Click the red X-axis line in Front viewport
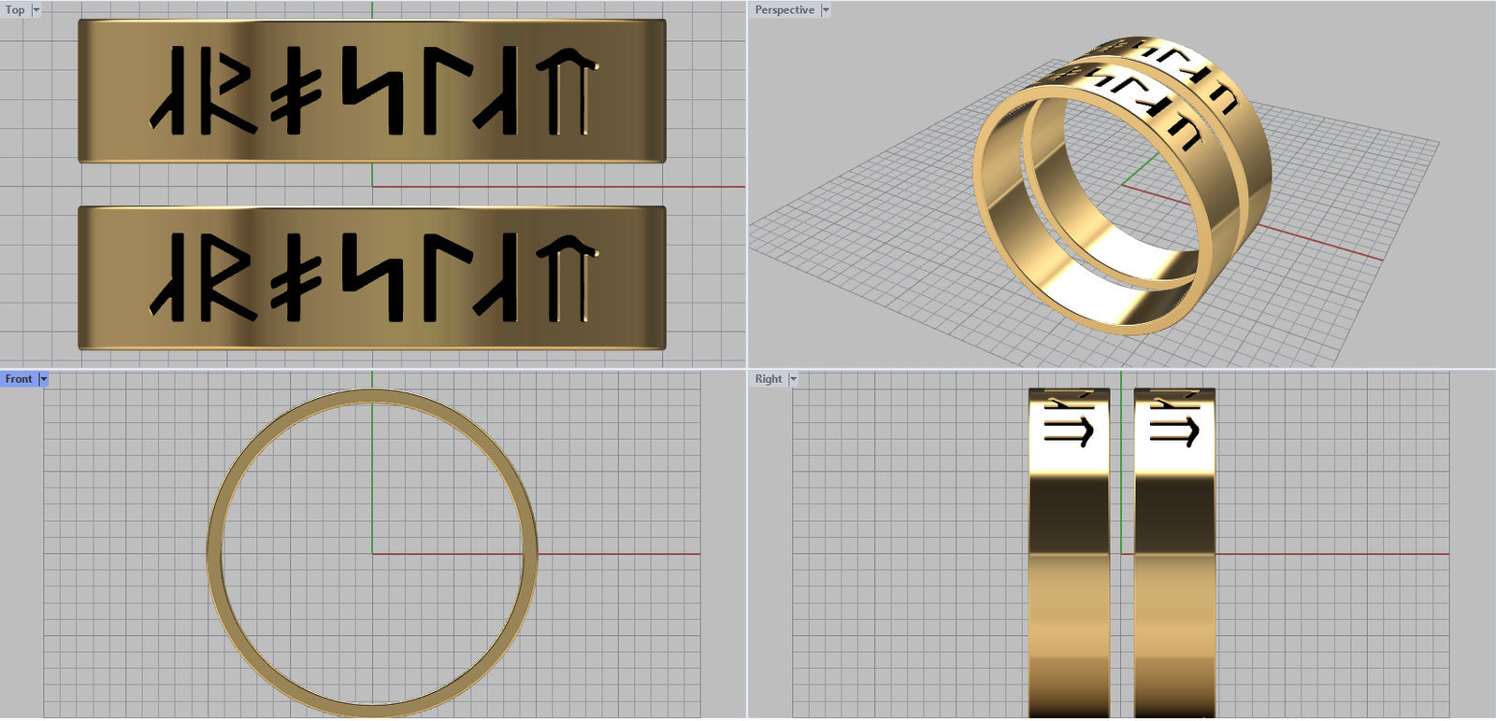1496x721 pixels. 617,554
